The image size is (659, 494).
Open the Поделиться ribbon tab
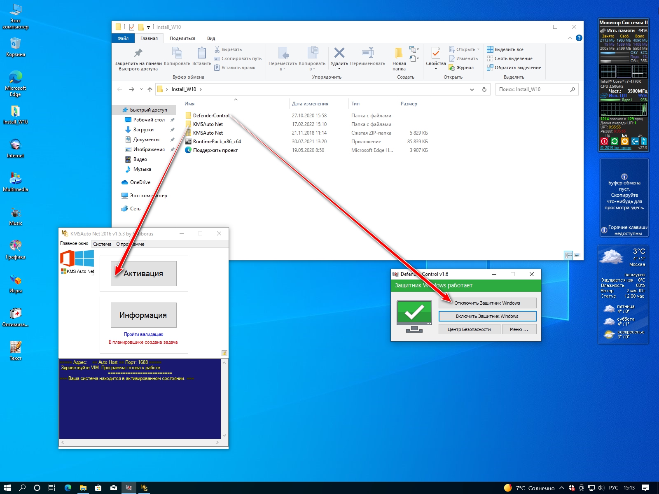coord(182,38)
